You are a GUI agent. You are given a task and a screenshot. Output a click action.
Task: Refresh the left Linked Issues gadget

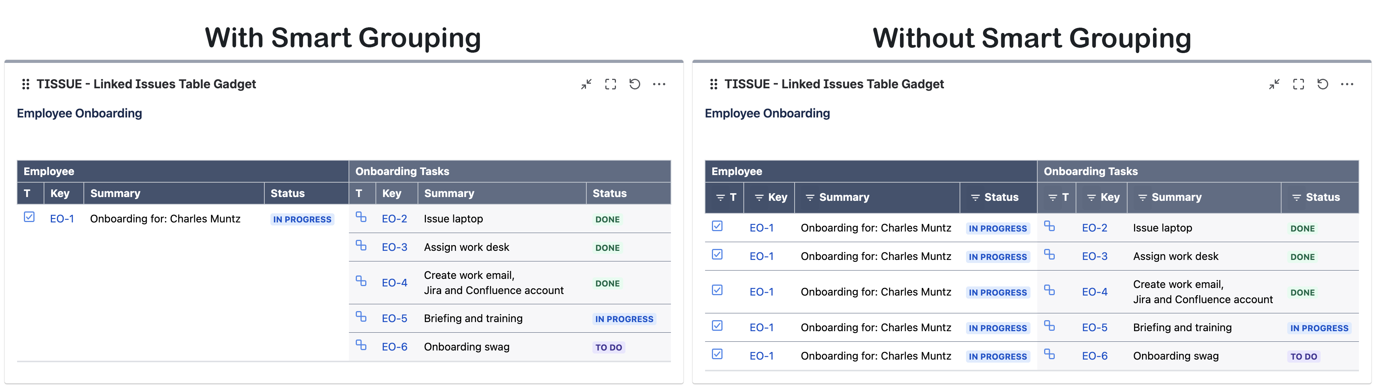(635, 84)
